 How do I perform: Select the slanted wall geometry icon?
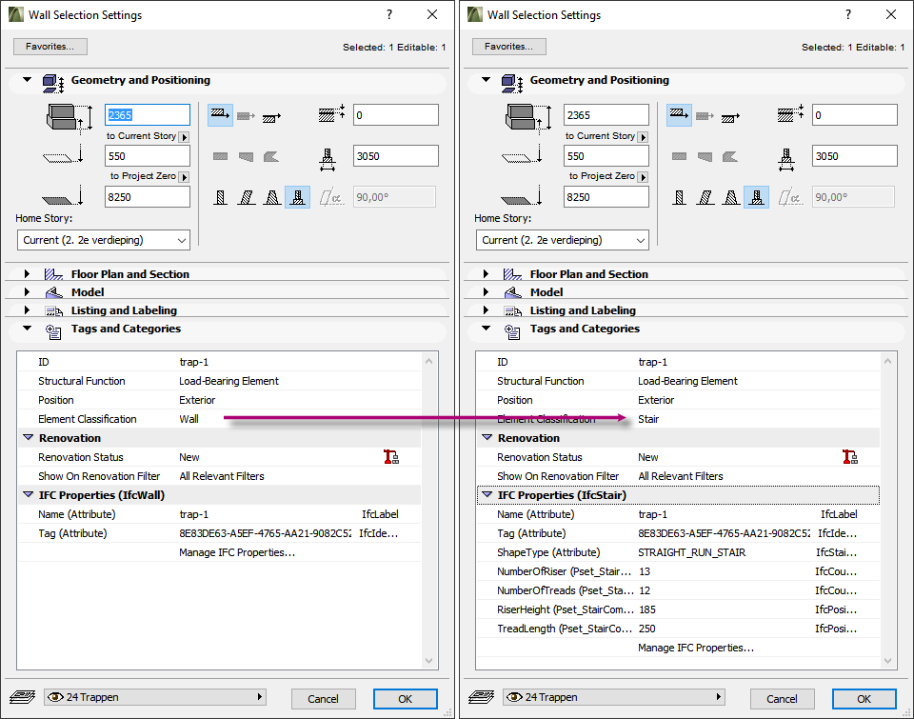click(246, 197)
